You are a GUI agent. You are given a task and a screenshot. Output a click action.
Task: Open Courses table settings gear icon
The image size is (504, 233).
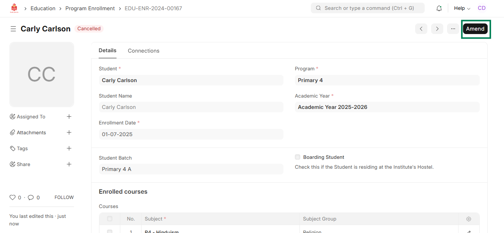[469, 219]
